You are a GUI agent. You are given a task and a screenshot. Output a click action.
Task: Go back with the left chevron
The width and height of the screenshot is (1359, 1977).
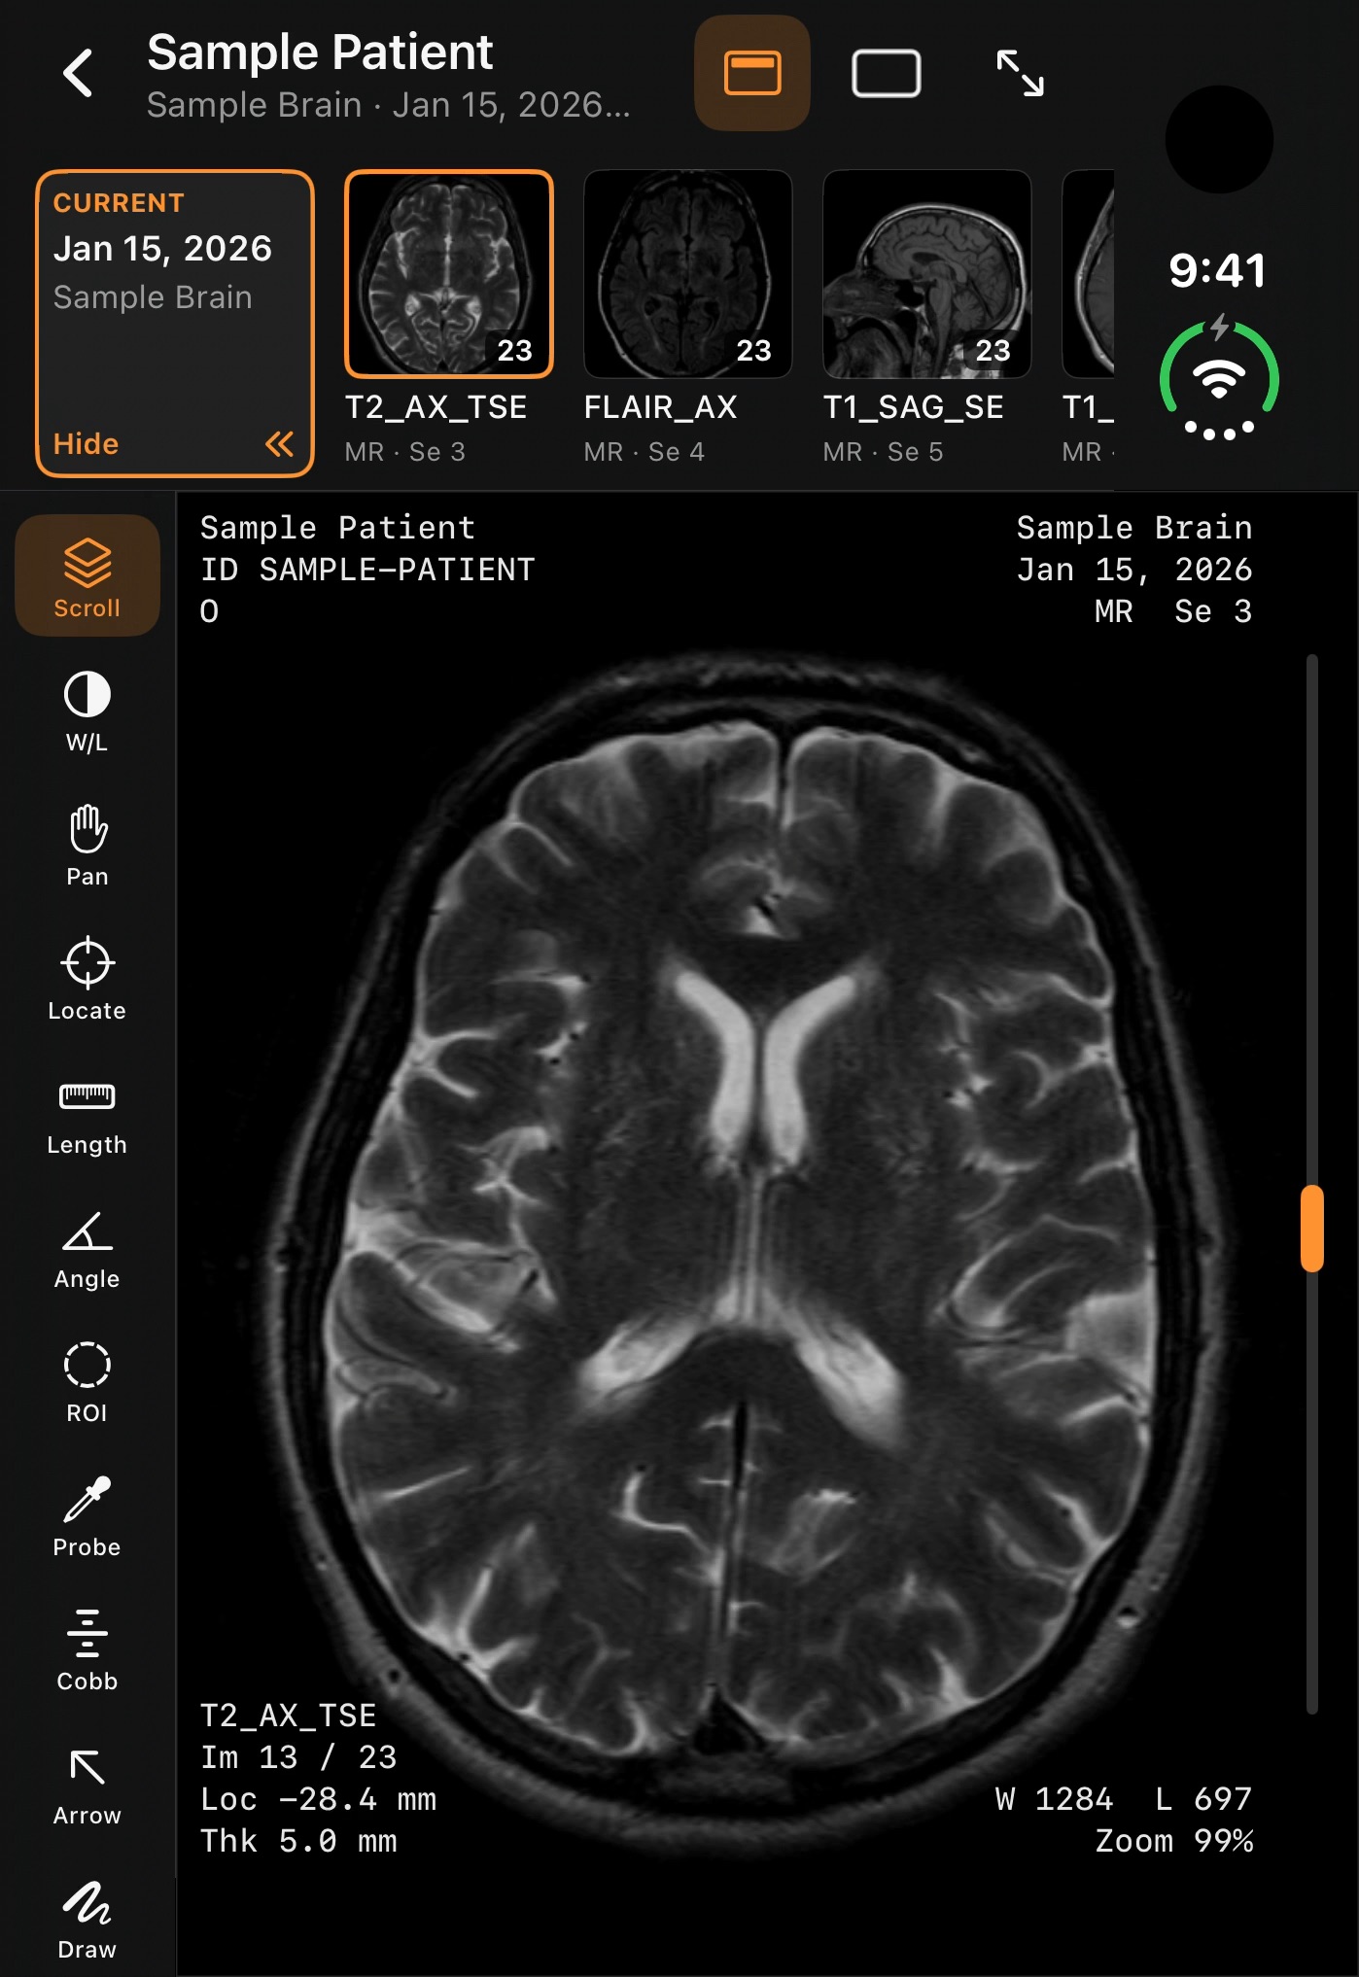[x=78, y=73]
